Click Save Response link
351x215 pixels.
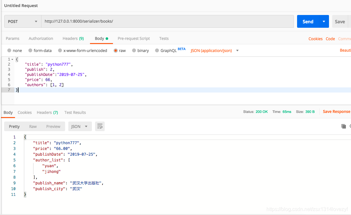tap(336, 112)
